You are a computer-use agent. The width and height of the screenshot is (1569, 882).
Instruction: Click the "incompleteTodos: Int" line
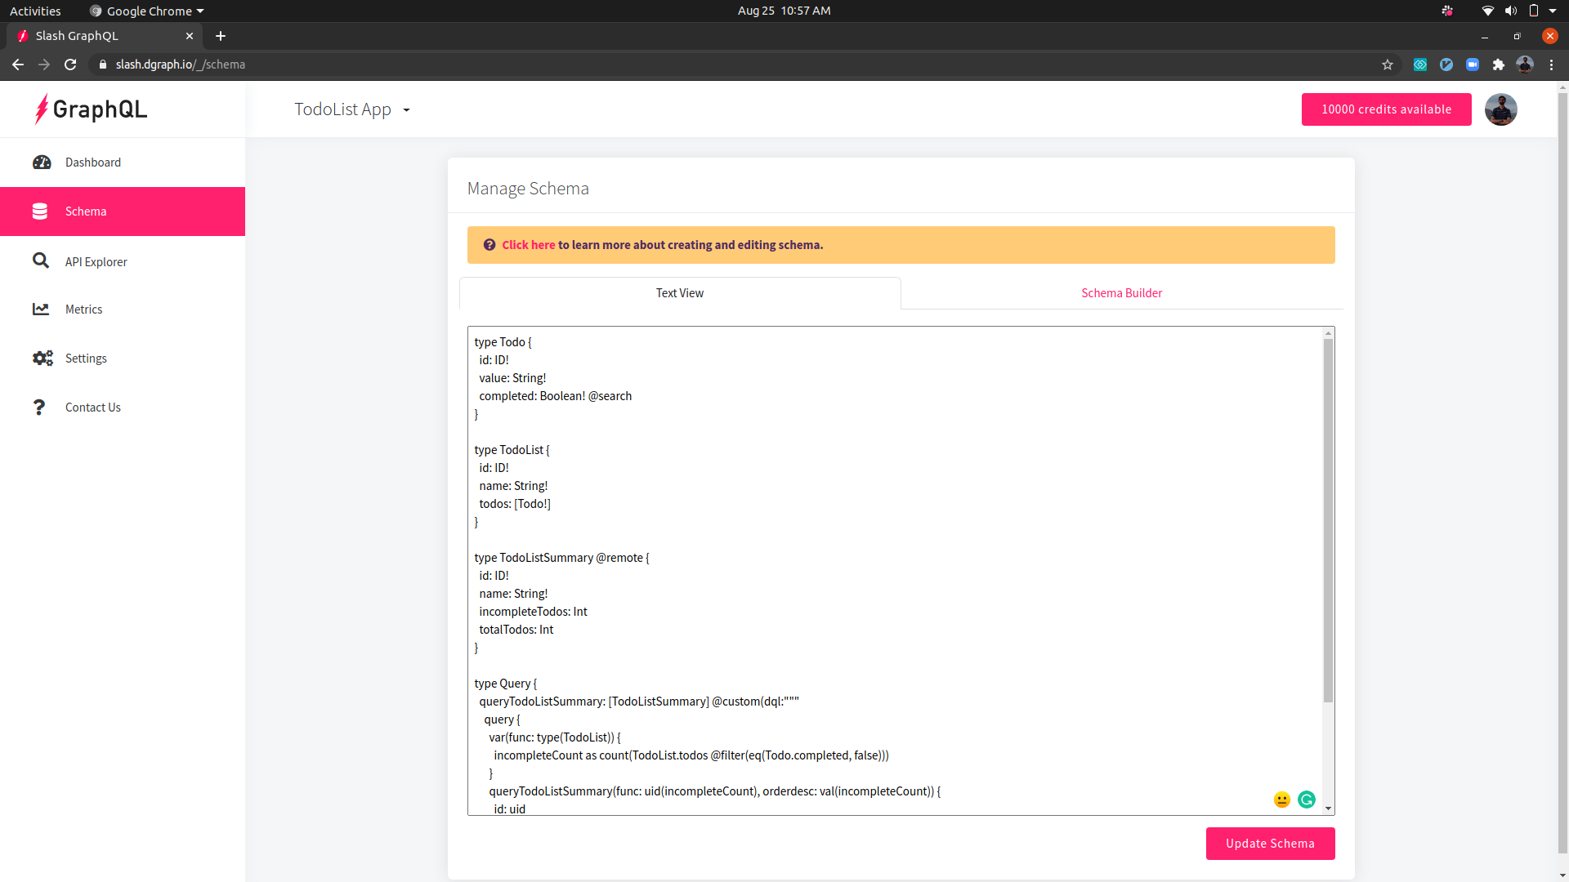point(533,612)
